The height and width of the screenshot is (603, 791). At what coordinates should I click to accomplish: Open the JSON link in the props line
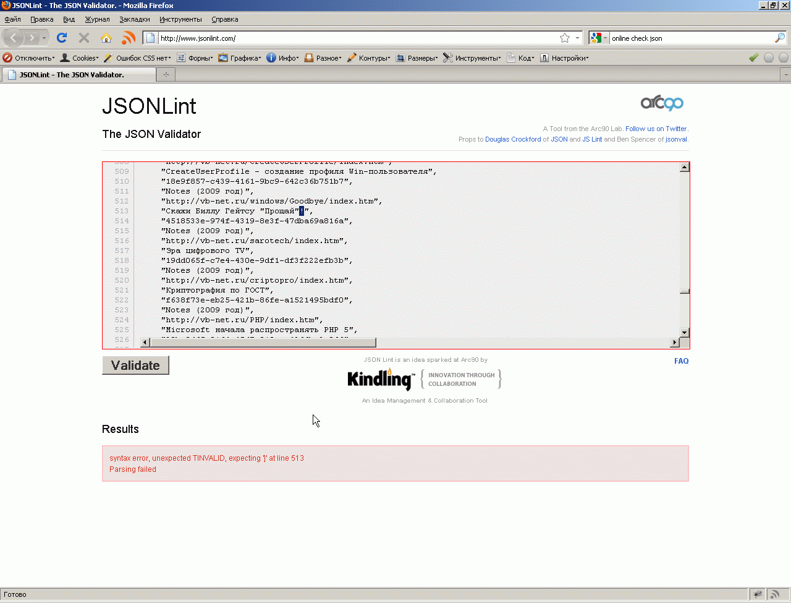pyautogui.click(x=559, y=139)
